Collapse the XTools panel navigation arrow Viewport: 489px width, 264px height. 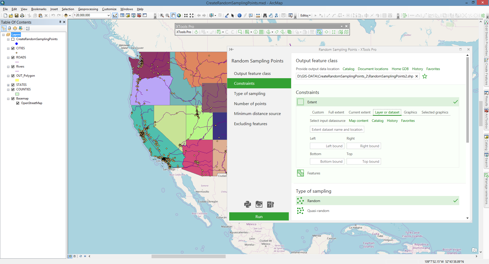tap(231, 49)
